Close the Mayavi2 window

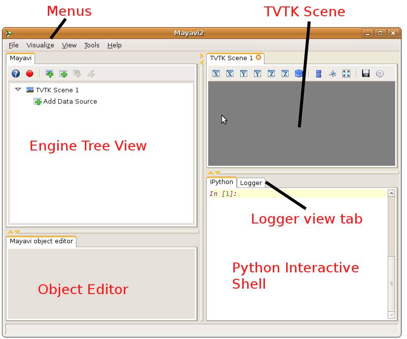(393, 33)
